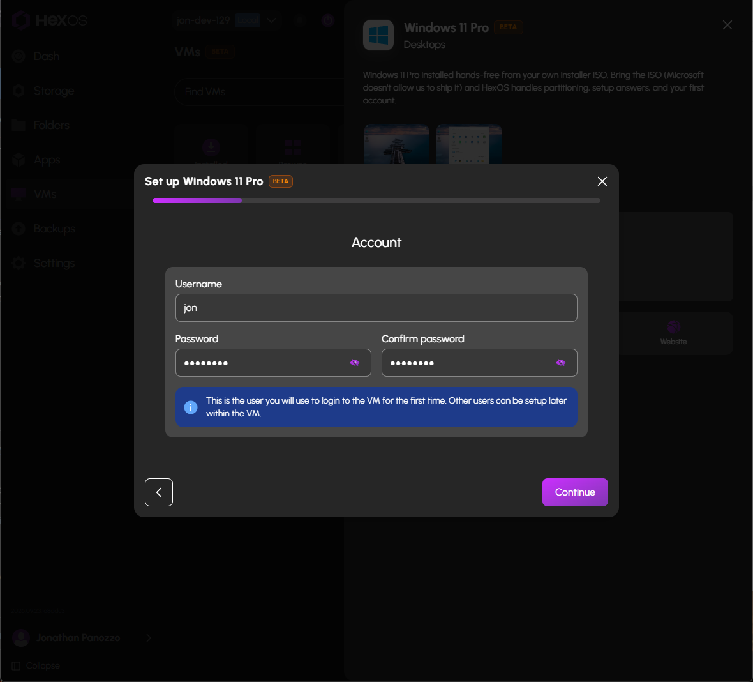Open Folders in the sidebar

(x=52, y=125)
